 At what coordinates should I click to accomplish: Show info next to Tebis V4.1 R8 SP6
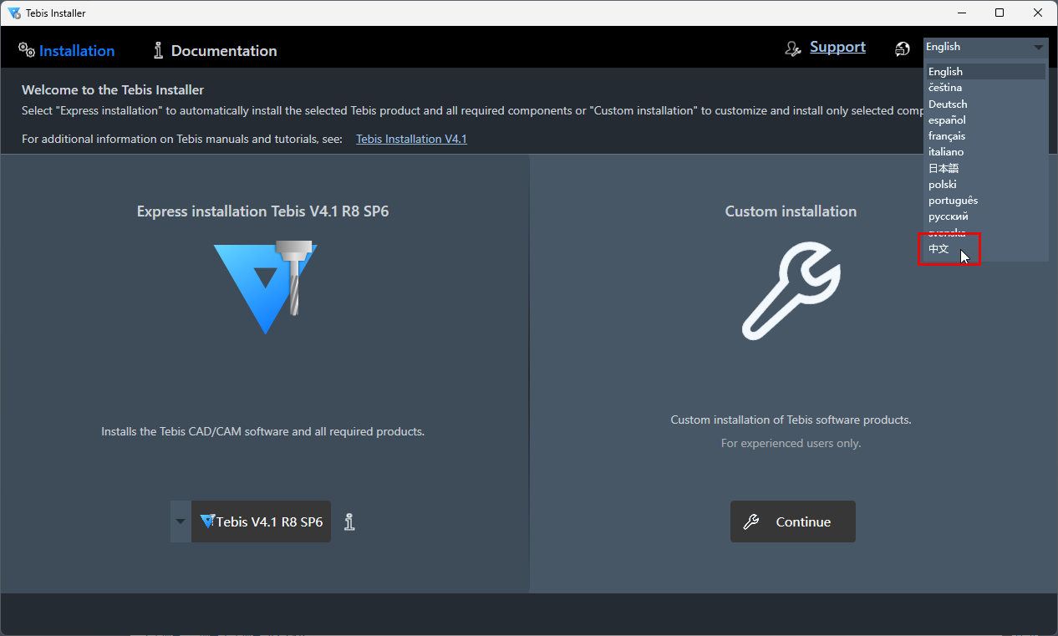[350, 522]
